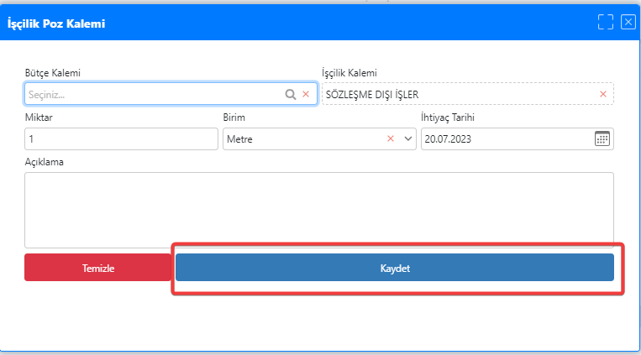This screenshot has width=641, height=355.
Task: Click the Açıklama label
Action: pos(45,162)
